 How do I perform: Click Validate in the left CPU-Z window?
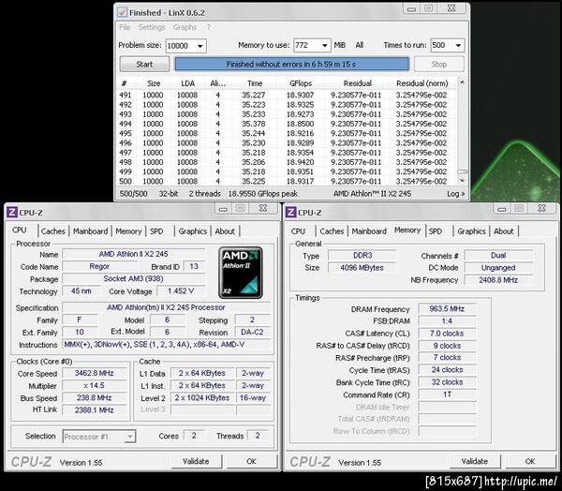(x=196, y=461)
